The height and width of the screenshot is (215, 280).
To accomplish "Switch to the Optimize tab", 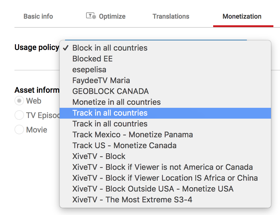I will [112, 17].
